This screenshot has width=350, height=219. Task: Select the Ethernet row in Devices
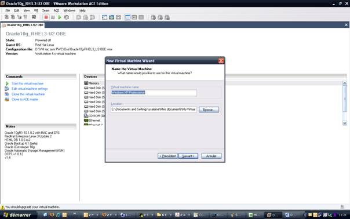point(92,121)
